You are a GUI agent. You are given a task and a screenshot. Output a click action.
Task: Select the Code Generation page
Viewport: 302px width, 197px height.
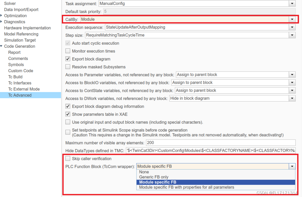(20, 46)
